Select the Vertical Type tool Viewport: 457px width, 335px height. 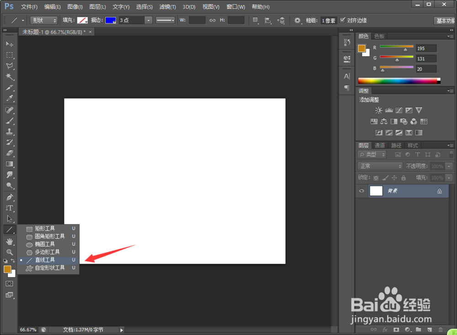[x=9, y=208]
